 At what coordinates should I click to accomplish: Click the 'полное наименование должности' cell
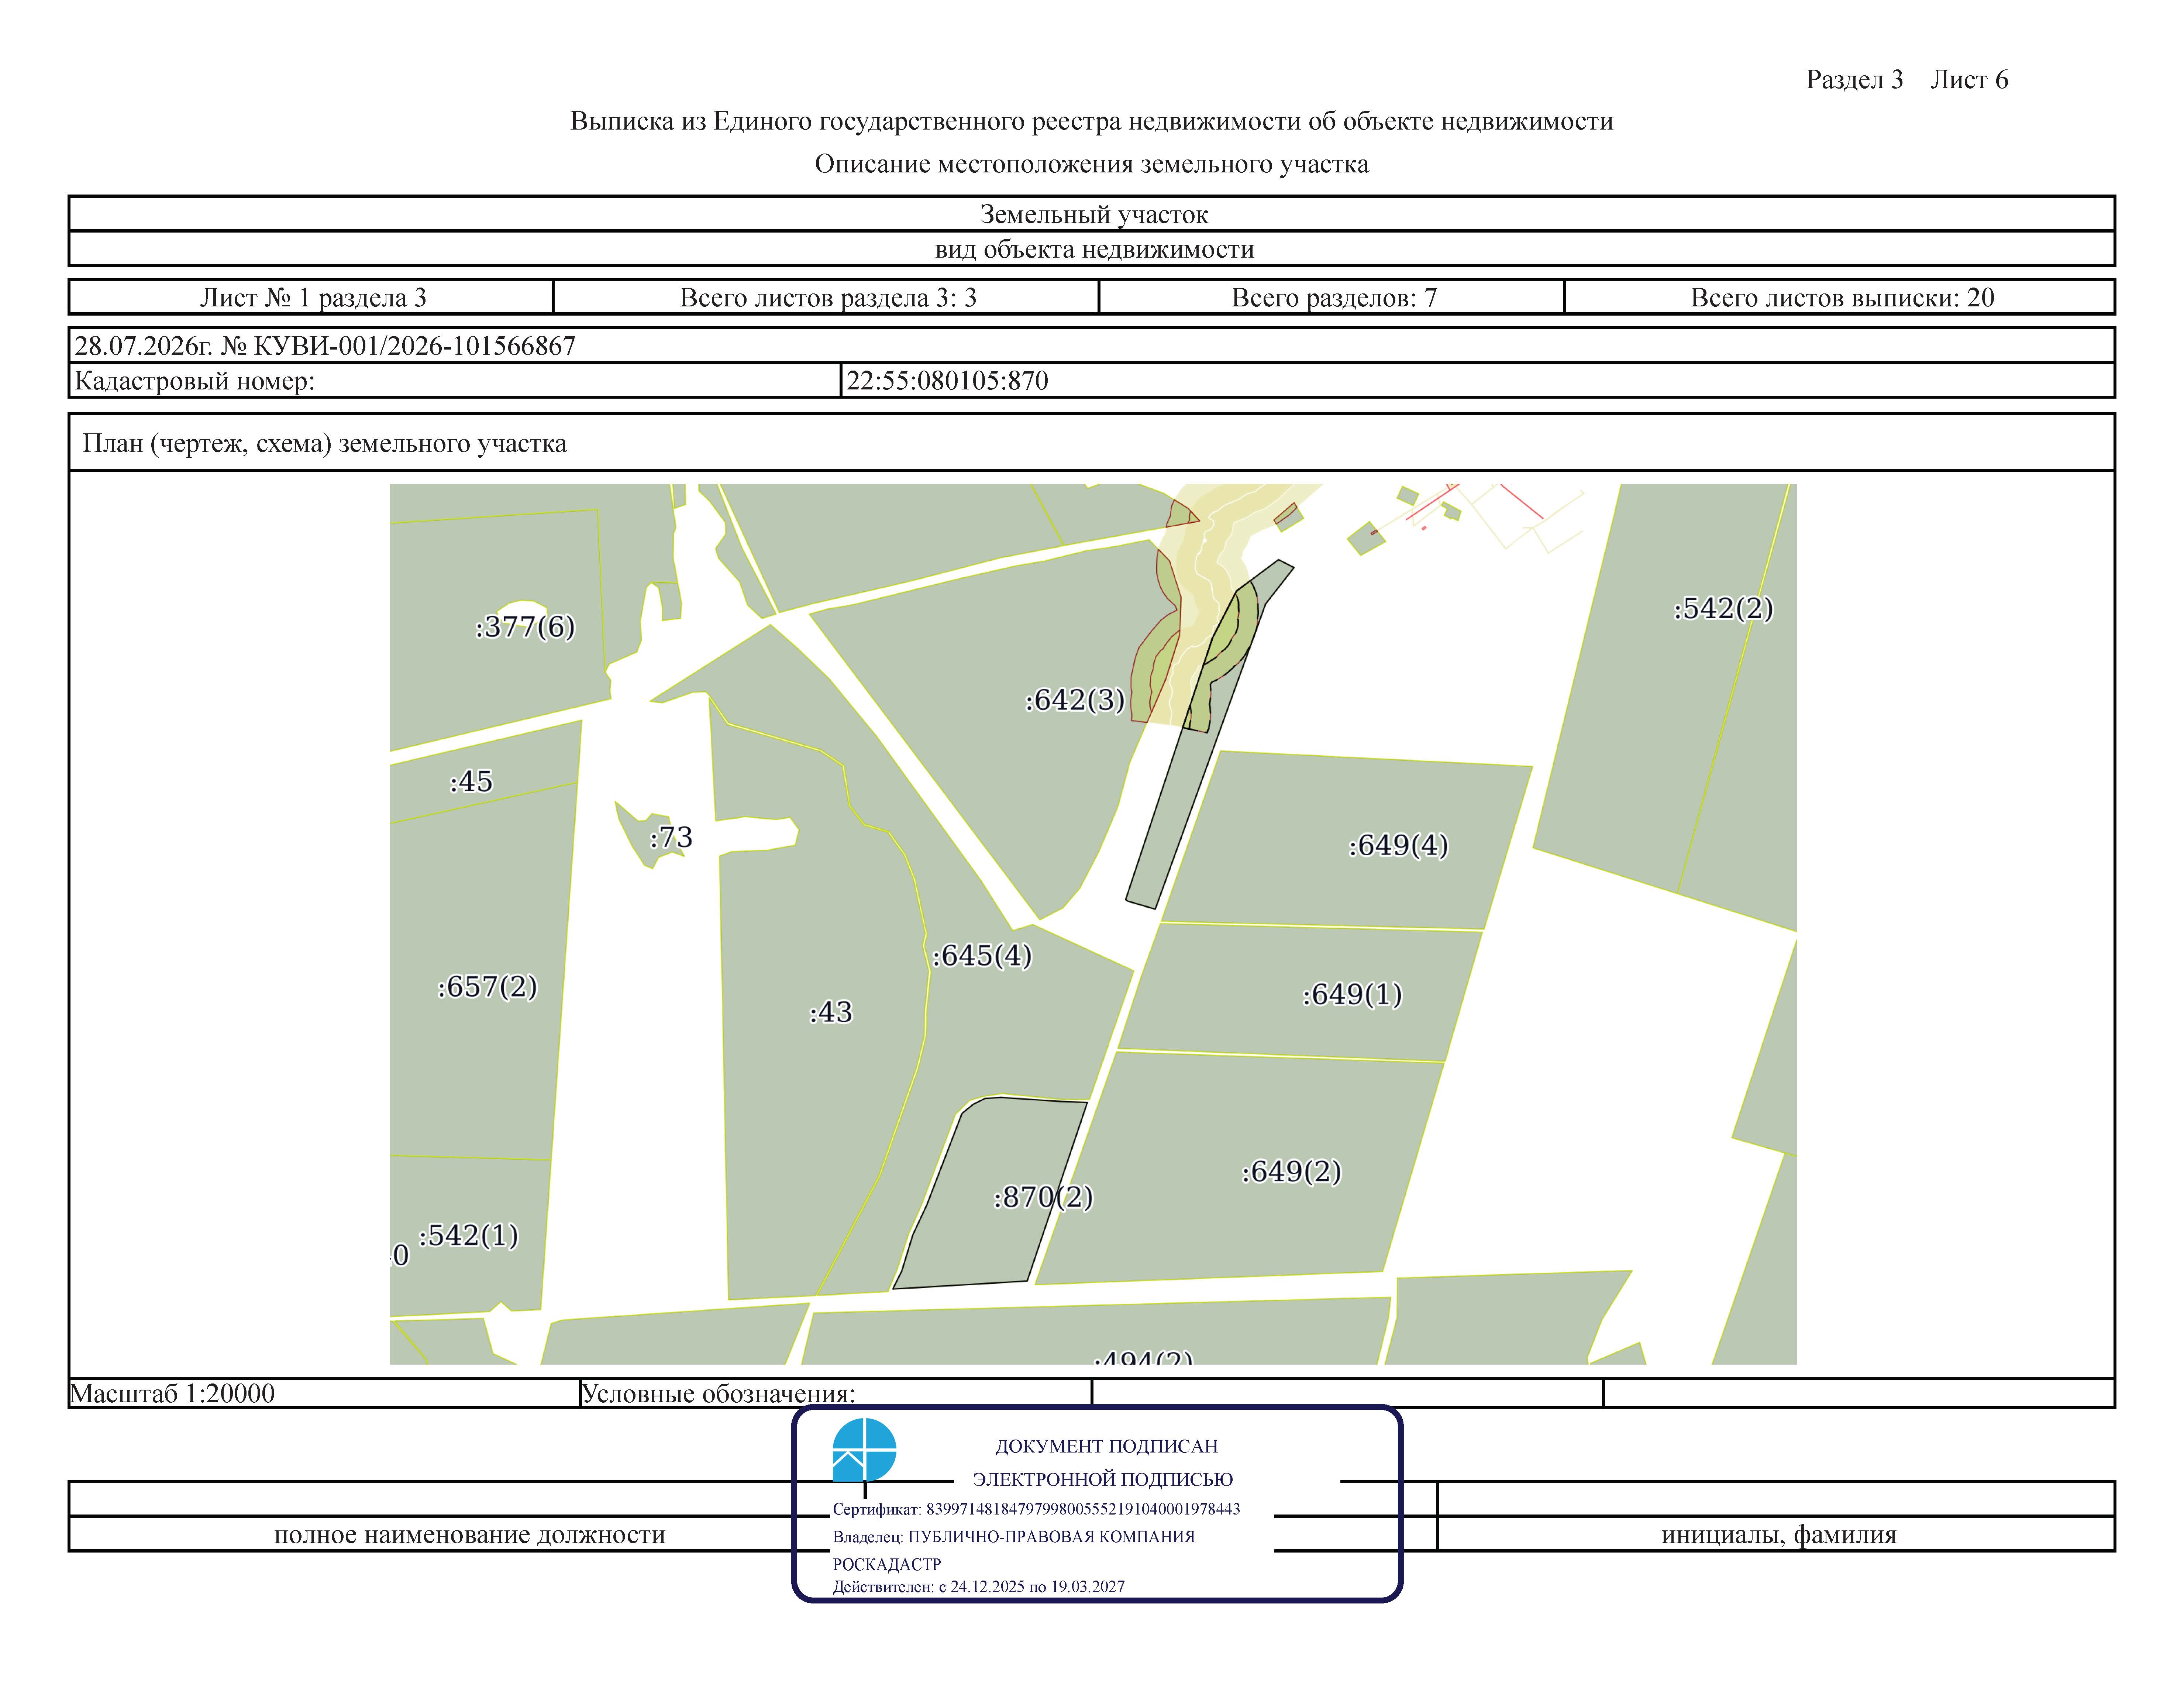tap(470, 1534)
